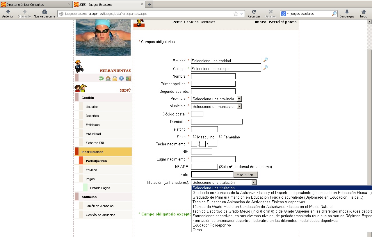Open Tablón de Anuncios link
The image size is (372, 237).
pyautogui.click(x=99, y=206)
